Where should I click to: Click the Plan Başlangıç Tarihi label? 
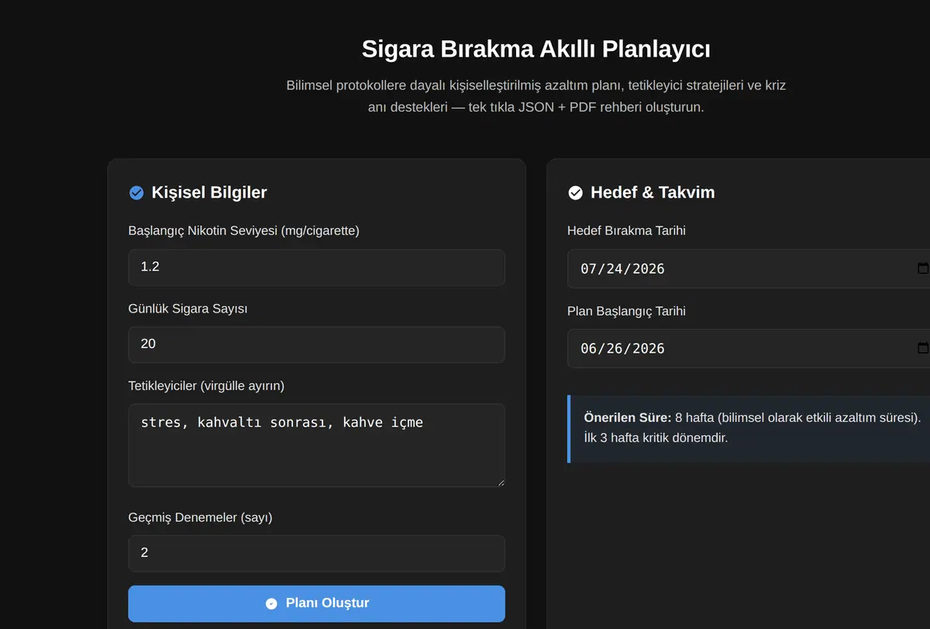tap(626, 311)
